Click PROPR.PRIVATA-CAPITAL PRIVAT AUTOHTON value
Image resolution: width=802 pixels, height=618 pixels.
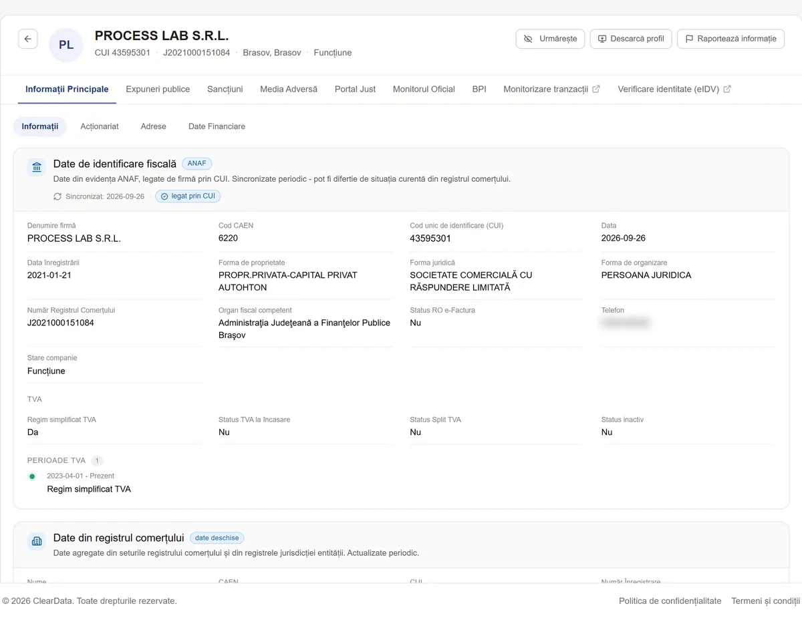pos(288,281)
